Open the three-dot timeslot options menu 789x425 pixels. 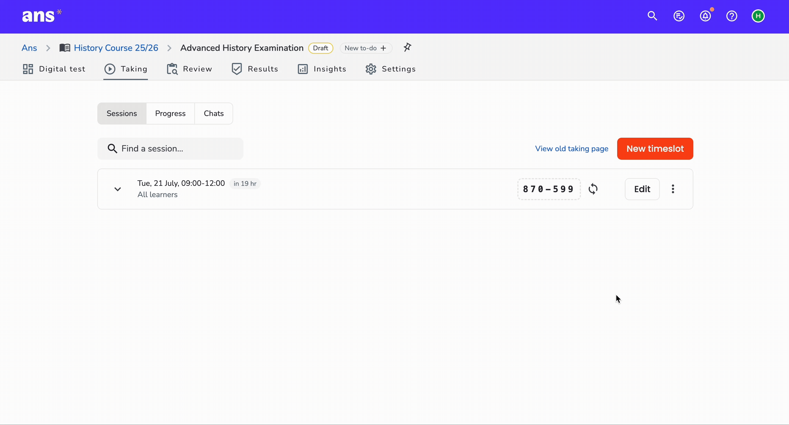[x=673, y=189]
